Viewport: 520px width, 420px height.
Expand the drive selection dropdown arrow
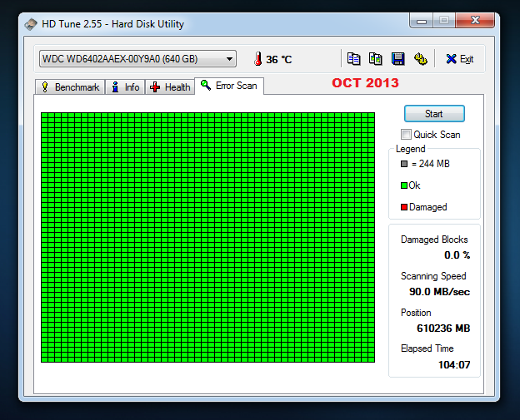(229, 59)
